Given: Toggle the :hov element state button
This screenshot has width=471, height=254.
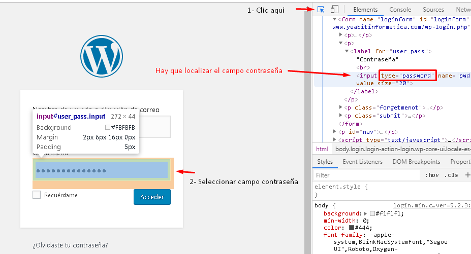Looking at the screenshot, I should point(432,175).
